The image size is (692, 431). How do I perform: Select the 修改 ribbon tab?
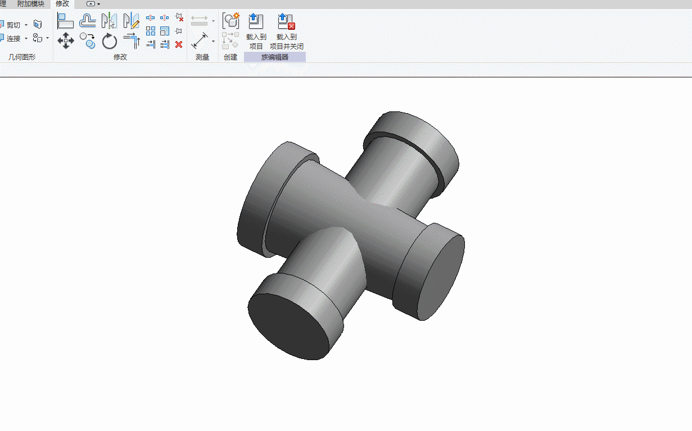pyautogui.click(x=62, y=4)
